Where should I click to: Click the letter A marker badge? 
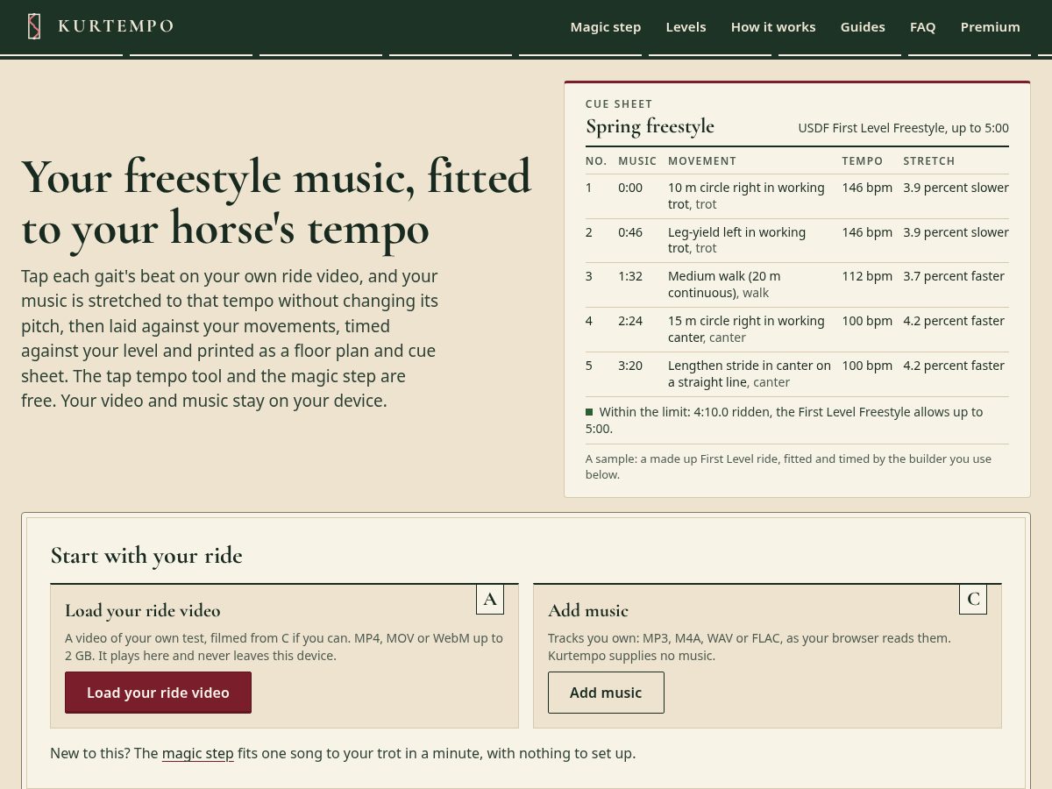[490, 599]
